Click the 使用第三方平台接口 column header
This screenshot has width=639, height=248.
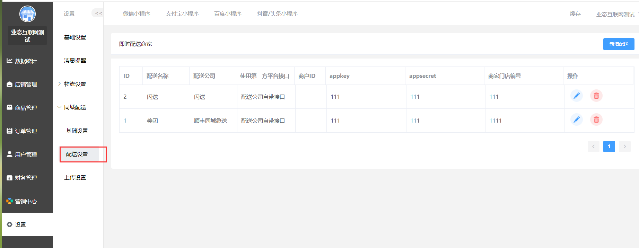point(265,76)
